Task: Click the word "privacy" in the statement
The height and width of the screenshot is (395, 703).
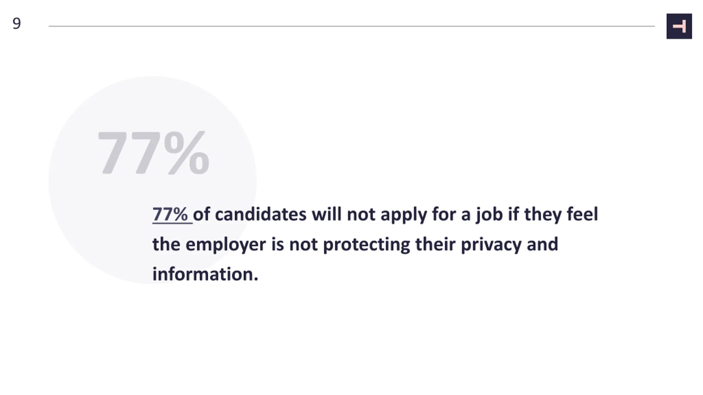Action: click(x=491, y=244)
